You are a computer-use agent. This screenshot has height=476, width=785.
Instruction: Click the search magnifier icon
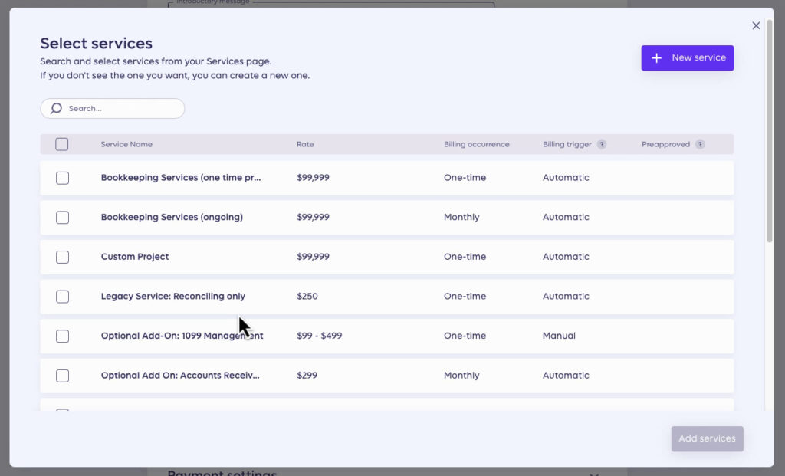point(55,108)
